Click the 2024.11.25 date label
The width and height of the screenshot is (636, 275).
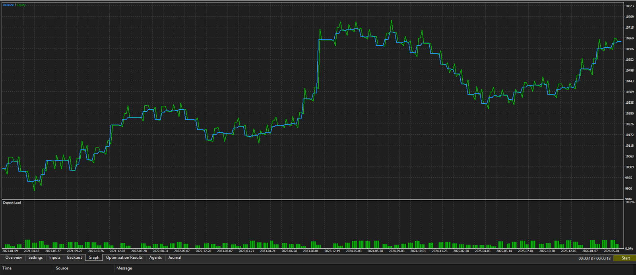pos(440,251)
